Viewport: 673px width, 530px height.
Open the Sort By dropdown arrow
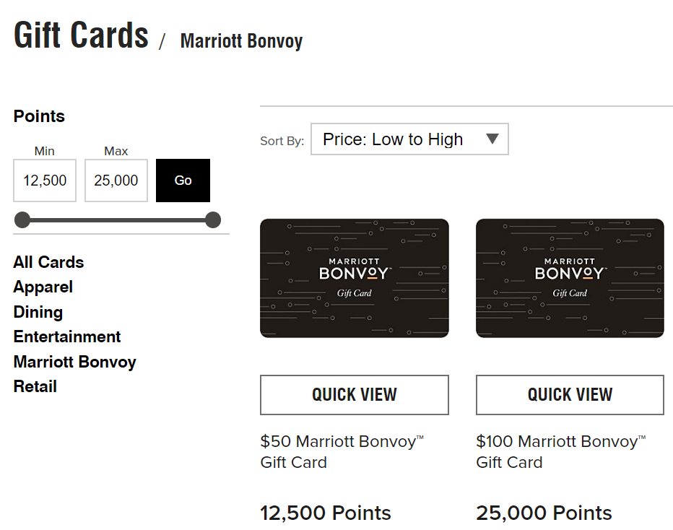coord(492,139)
